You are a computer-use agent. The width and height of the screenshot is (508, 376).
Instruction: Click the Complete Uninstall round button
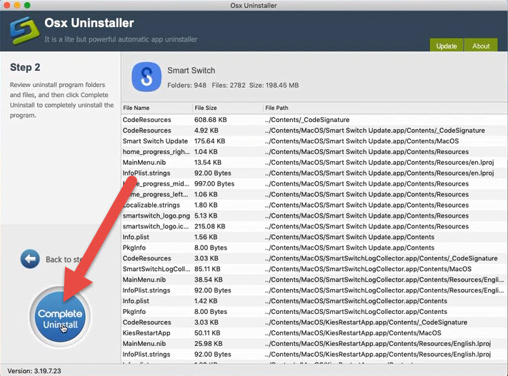click(x=60, y=317)
